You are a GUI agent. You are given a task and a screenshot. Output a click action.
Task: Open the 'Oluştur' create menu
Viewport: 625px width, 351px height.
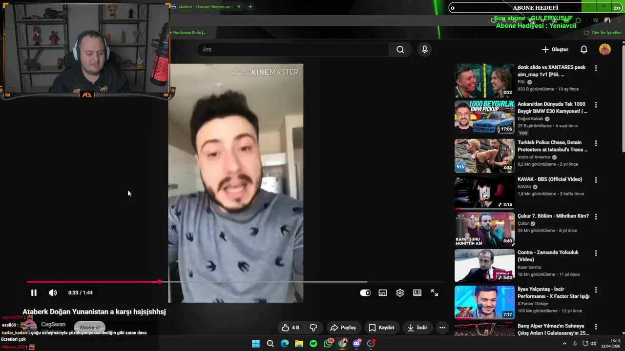(x=555, y=49)
